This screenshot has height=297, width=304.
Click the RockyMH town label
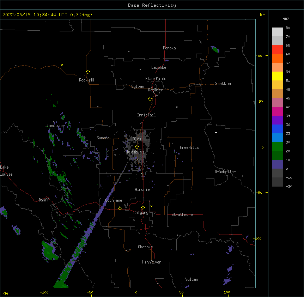click(86, 80)
